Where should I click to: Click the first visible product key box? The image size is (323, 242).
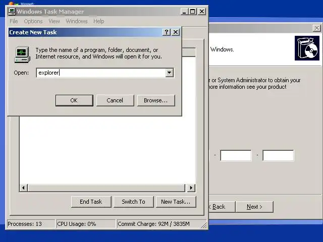tap(236, 155)
